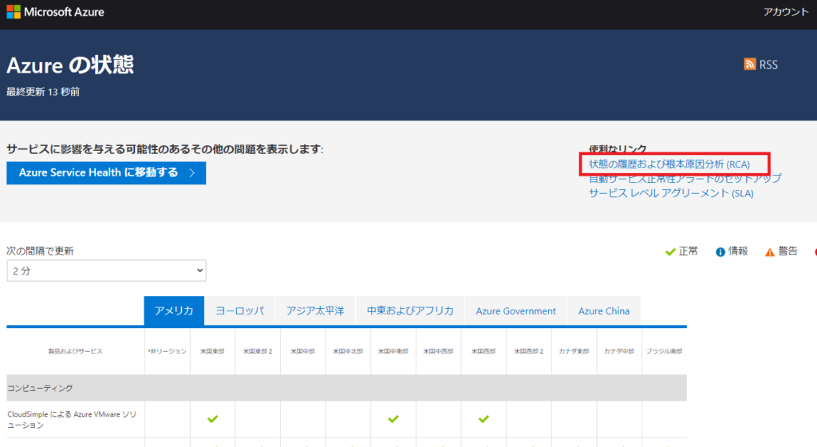Image resolution: width=817 pixels, height=447 pixels.
Task: Open 自動サービス正常性アラートのセットアップ link
Action: pos(685,178)
